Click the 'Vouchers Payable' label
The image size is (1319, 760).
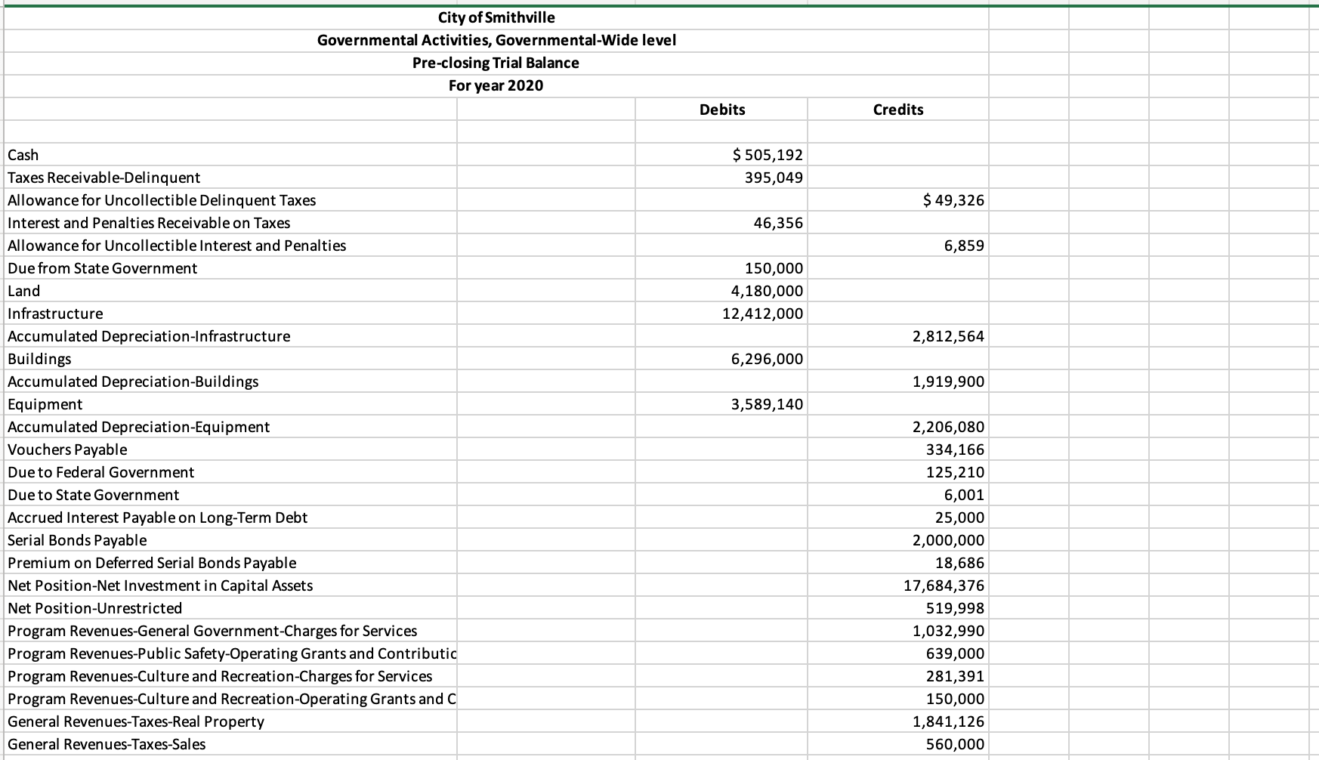pyautogui.click(x=67, y=450)
